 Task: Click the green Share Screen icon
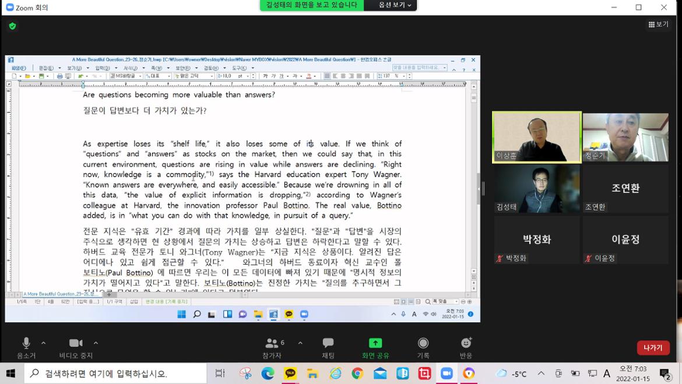click(375, 343)
